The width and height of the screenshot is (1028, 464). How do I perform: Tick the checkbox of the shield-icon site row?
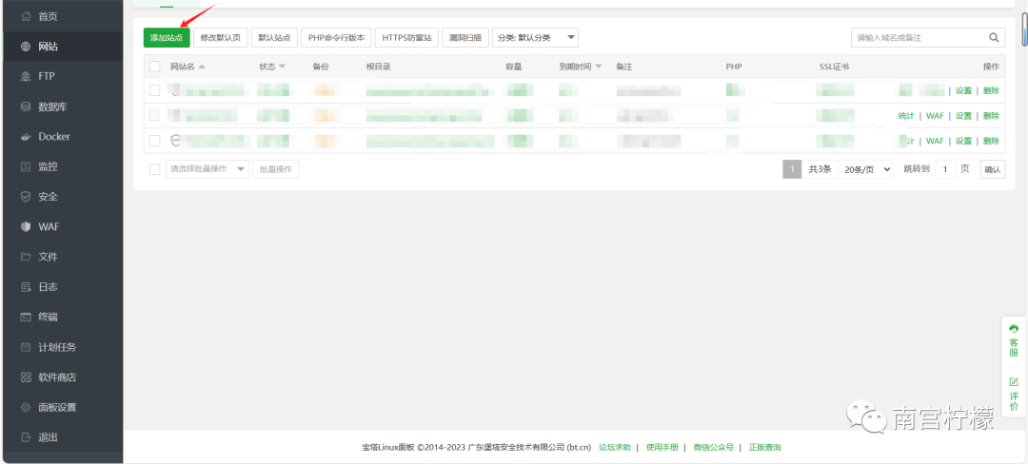tap(155, 140)
